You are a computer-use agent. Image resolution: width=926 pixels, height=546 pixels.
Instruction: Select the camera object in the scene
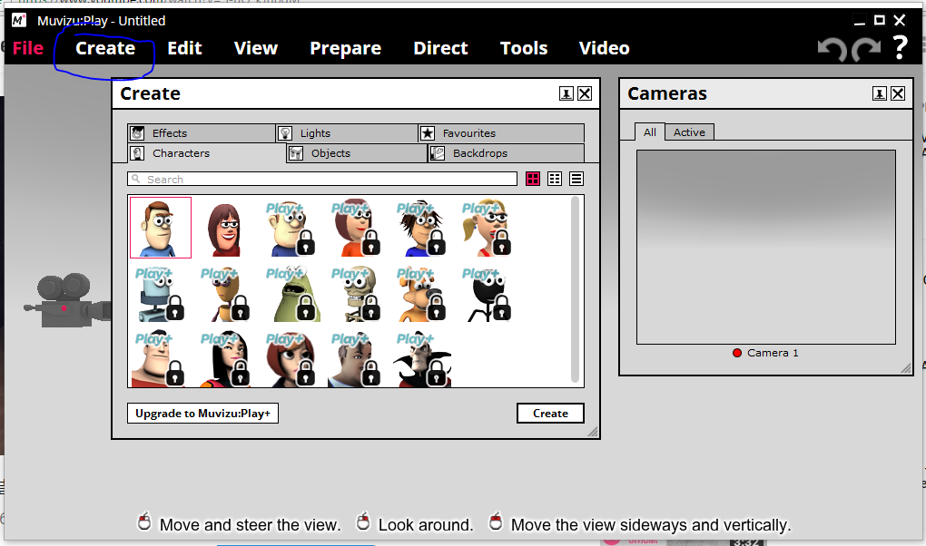pyautogui.click(x=67, y=301)
